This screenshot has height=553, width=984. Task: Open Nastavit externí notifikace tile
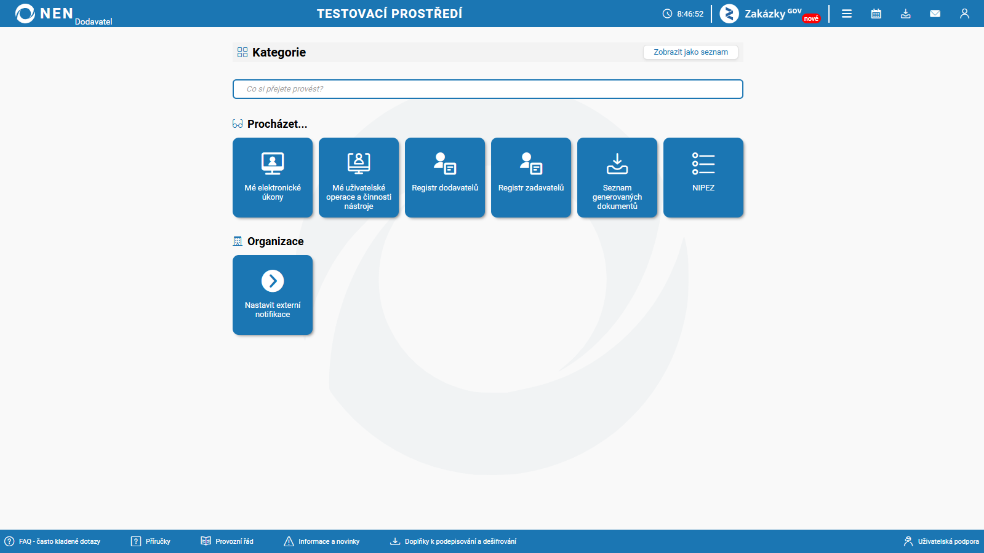[x=273, y=295]
